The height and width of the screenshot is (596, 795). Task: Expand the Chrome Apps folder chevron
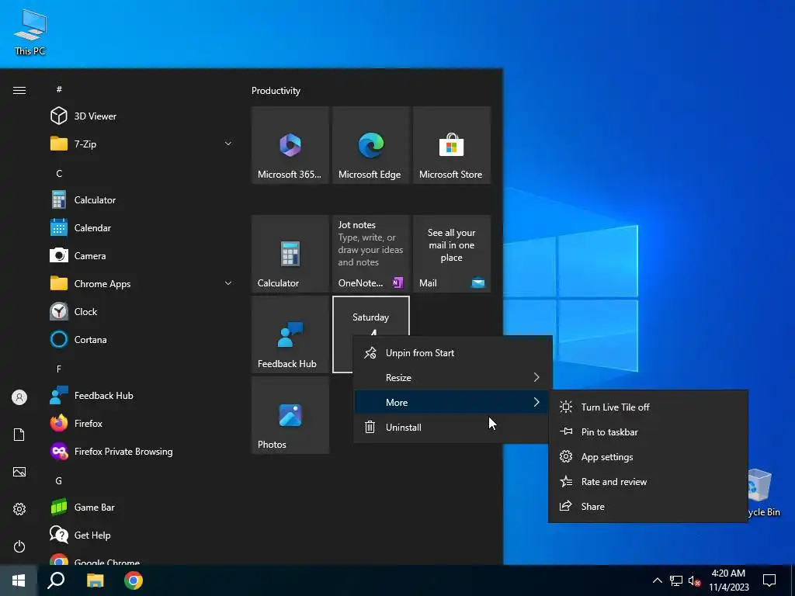pos(228,283)
